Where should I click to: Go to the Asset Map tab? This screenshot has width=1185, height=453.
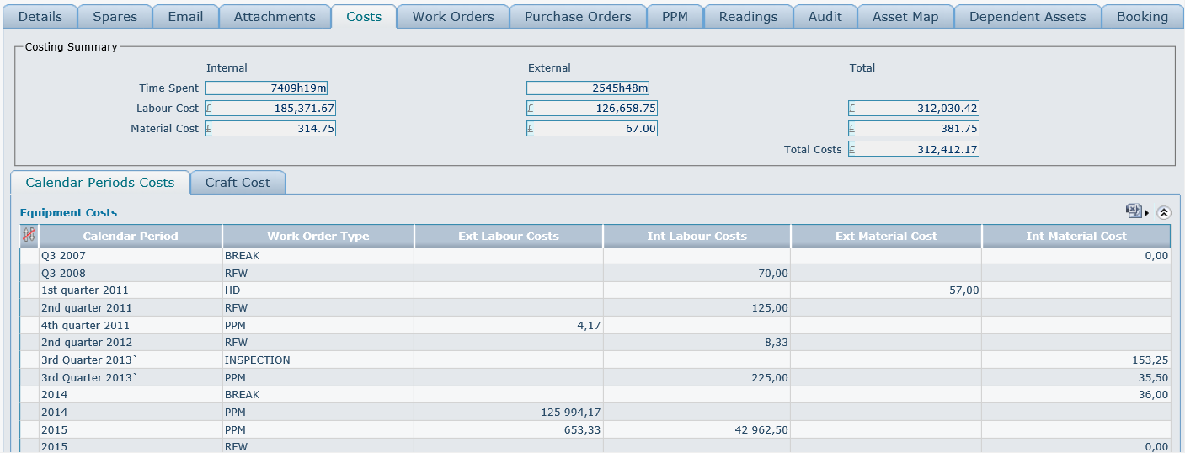tap(905, 17)
